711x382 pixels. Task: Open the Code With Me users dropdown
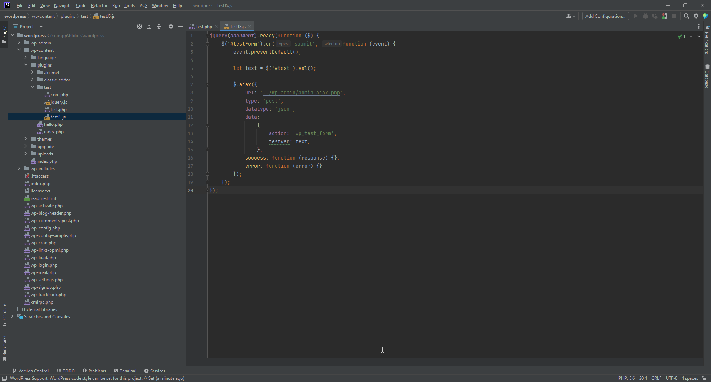coord(571,16)
